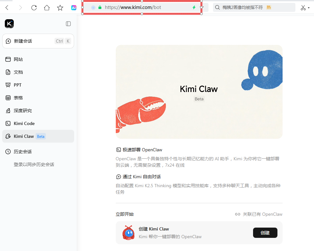This screenshot has height=251, width=314.
Task: Click the 通过 Kimi 自由对话 heading
Action: coord(141,177)
